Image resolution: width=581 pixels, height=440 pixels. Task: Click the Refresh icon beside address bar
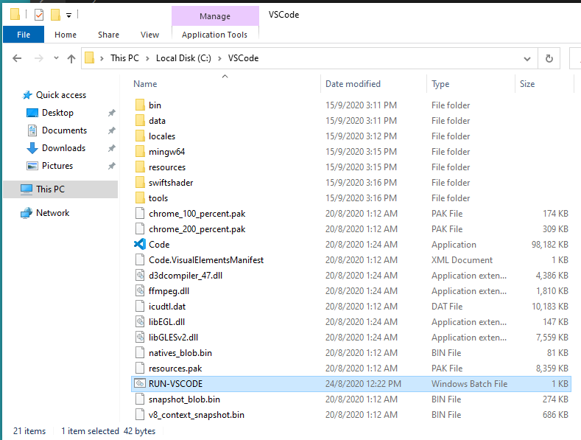[549, 58]
